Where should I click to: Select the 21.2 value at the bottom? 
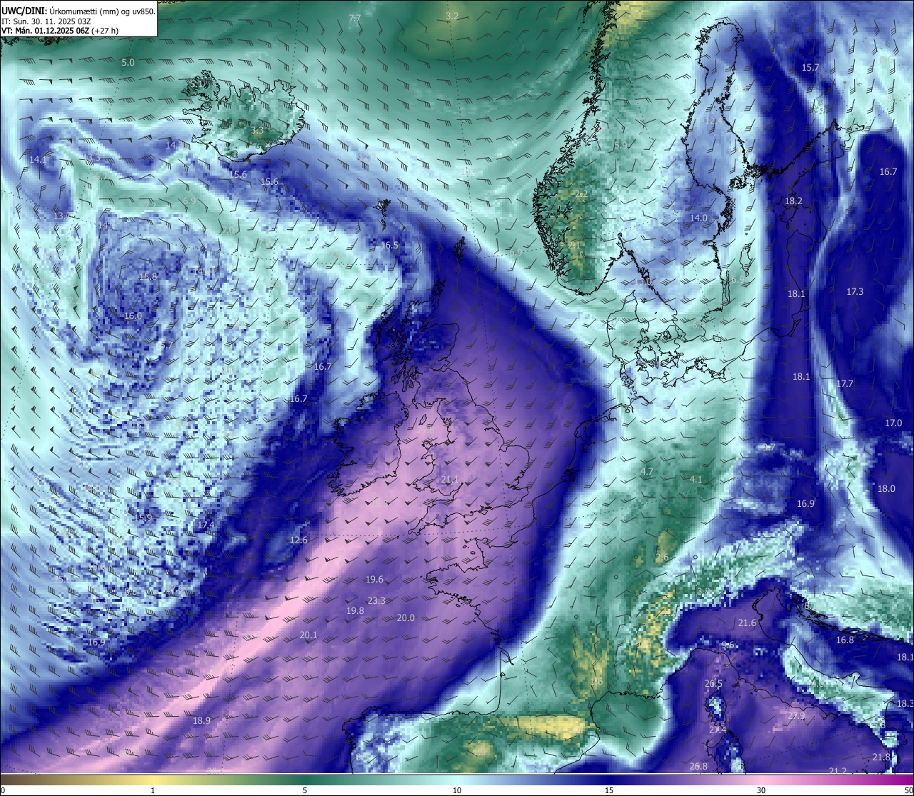tap(838, 771)
